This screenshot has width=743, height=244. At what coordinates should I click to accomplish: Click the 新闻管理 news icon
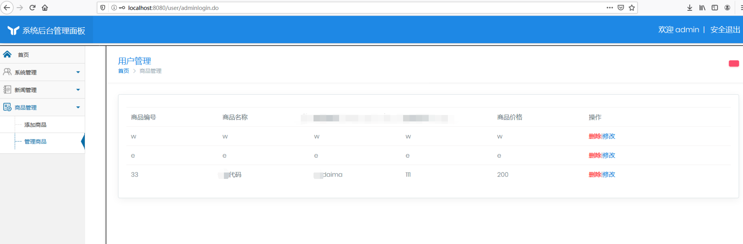tap(7, 89)
